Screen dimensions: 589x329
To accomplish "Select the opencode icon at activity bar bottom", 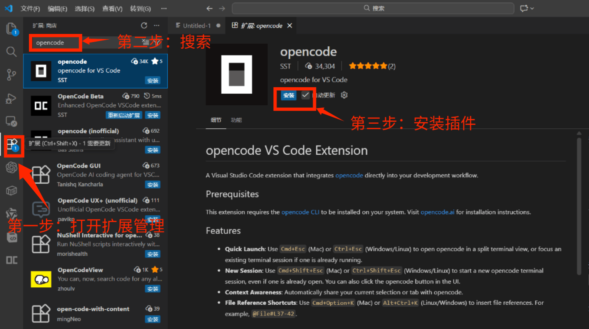I will 12,260.
